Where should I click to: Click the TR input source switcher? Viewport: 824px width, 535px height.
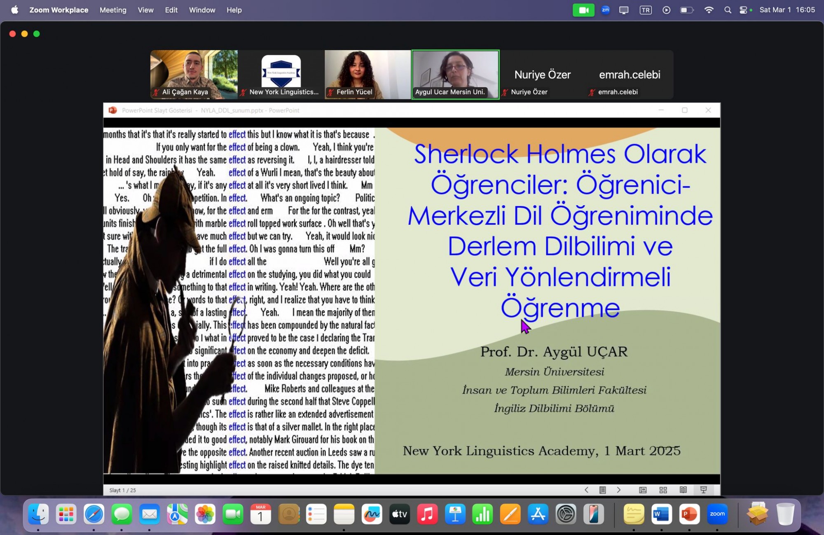645,10
